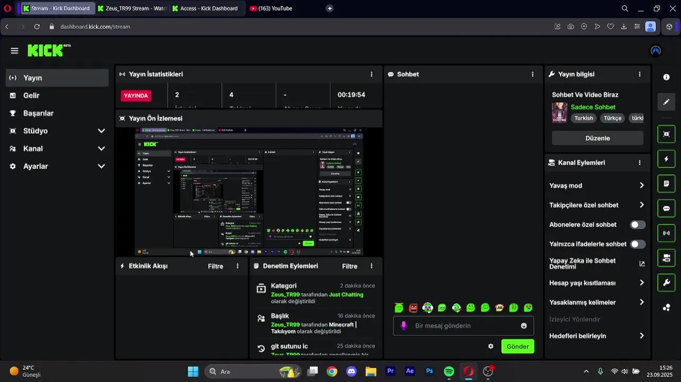This screenshot has height=382, width=681.
Task: Open Kanal Eylemleri three-dot options
Action: click(640, 163)
